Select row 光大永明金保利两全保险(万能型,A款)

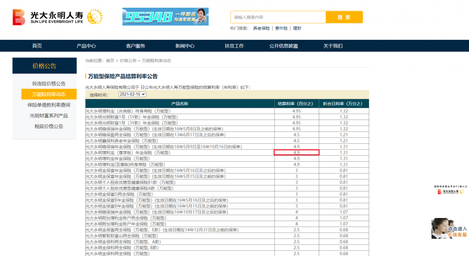coord(227,242)
